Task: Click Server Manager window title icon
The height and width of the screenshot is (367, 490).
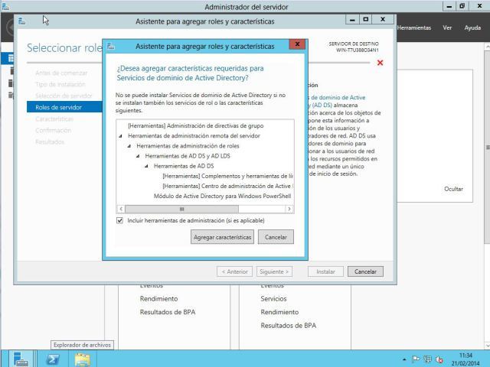Action: point(5,7)
